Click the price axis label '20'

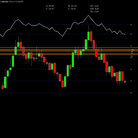131,93
